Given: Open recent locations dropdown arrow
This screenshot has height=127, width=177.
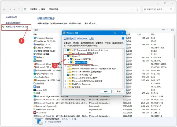Looking at the screenshot, I should coord(14,9).
